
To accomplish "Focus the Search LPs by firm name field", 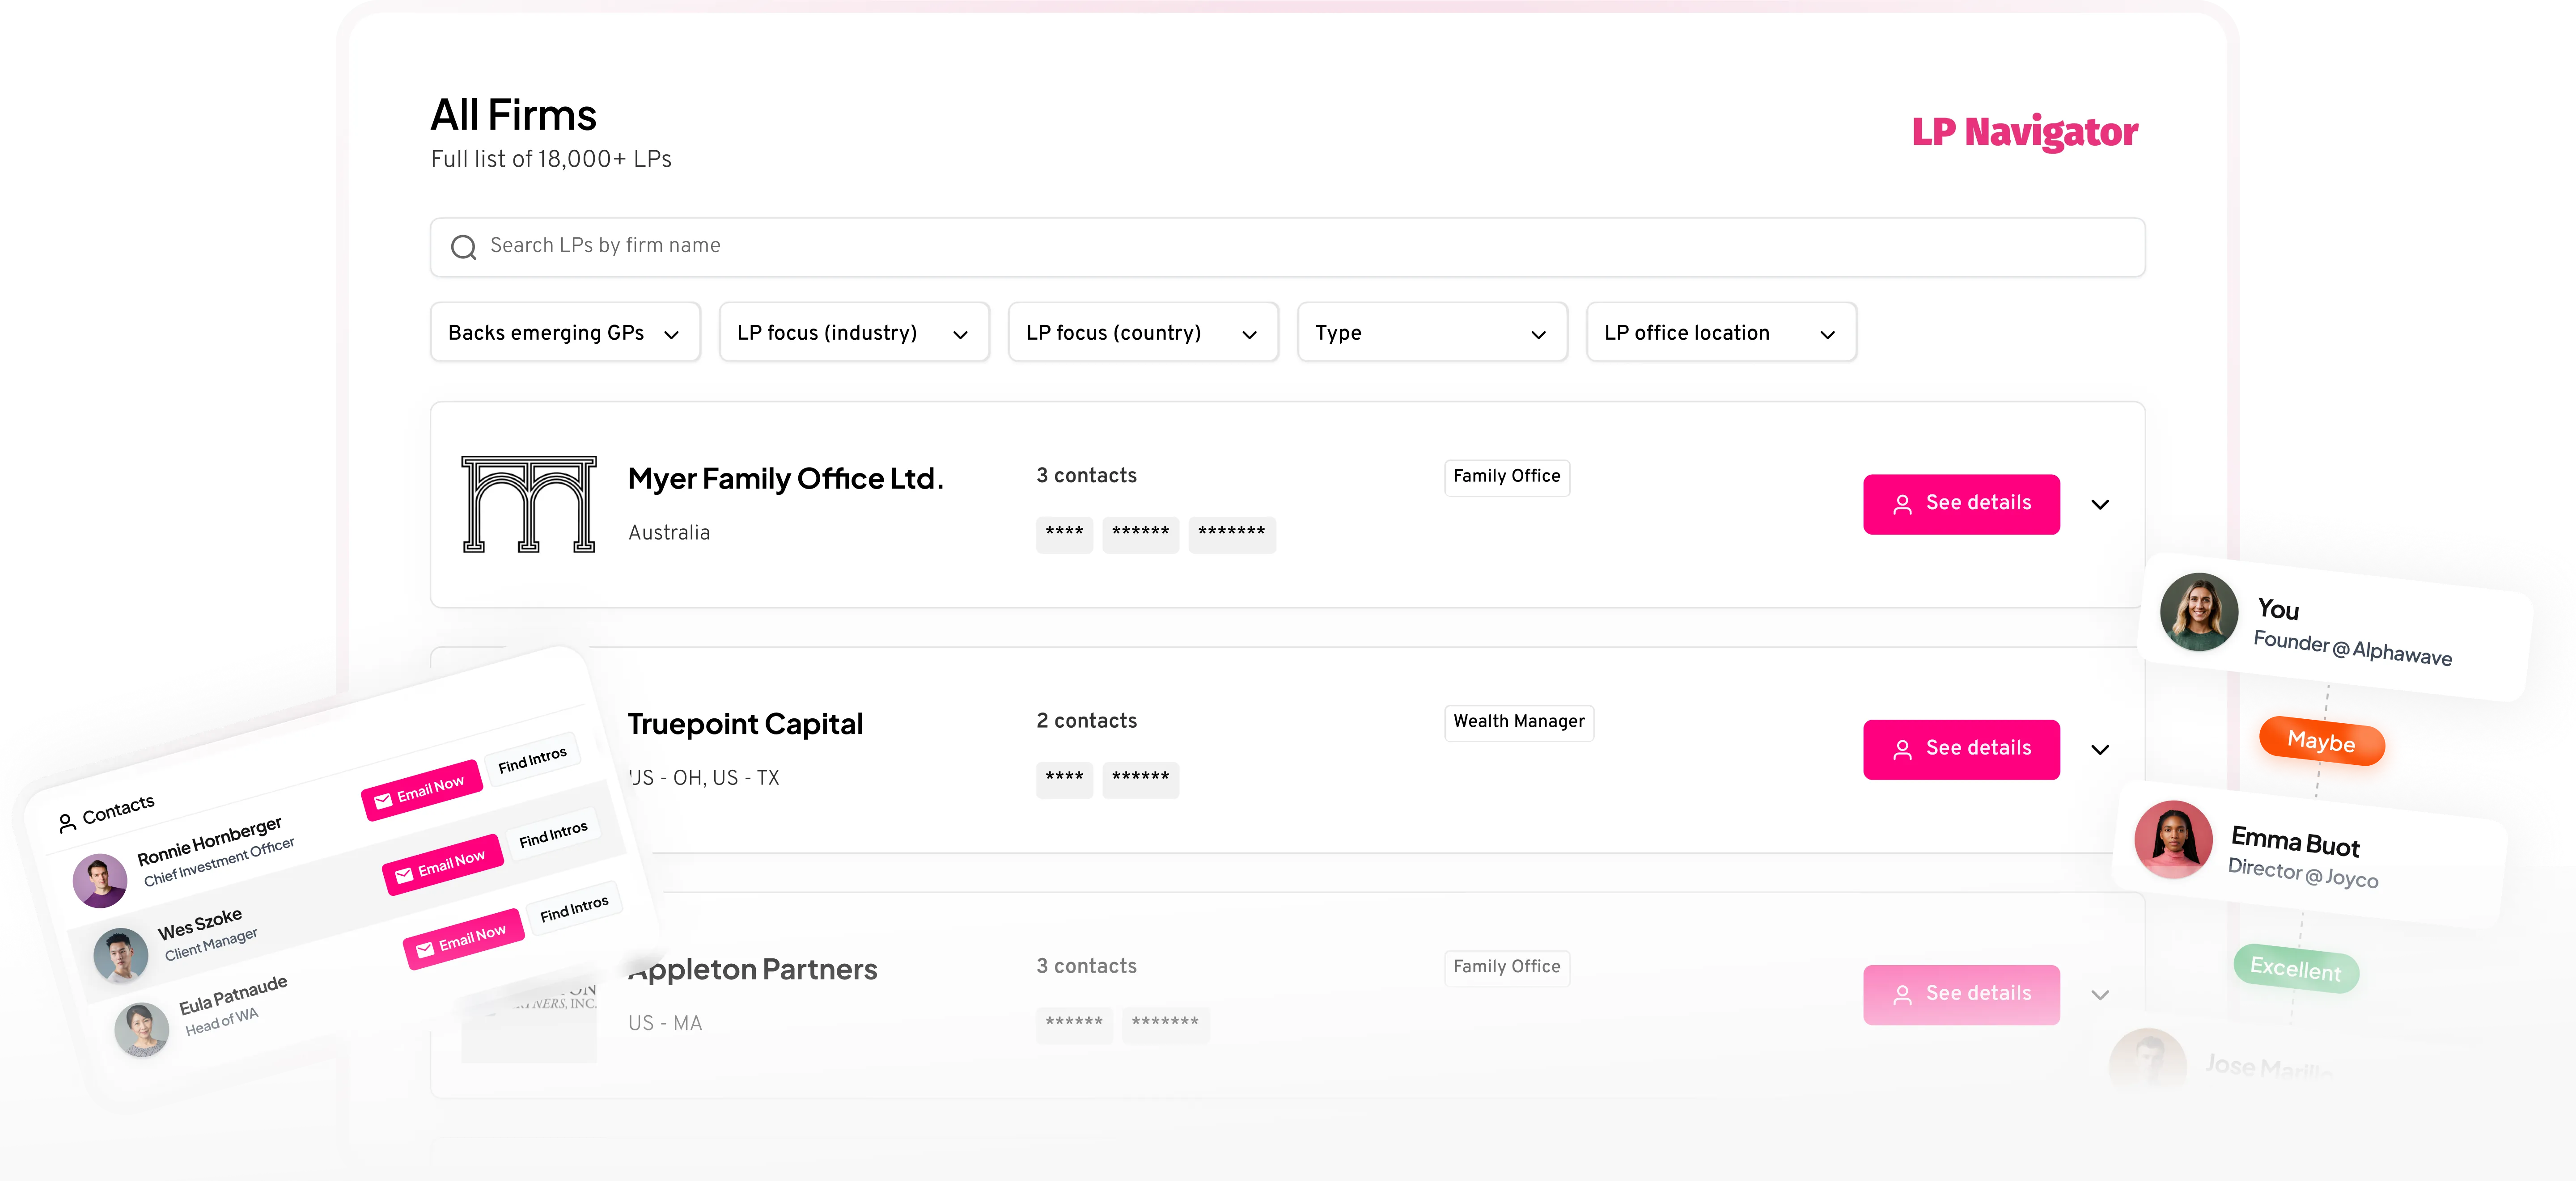I will tap(1287, 247).
